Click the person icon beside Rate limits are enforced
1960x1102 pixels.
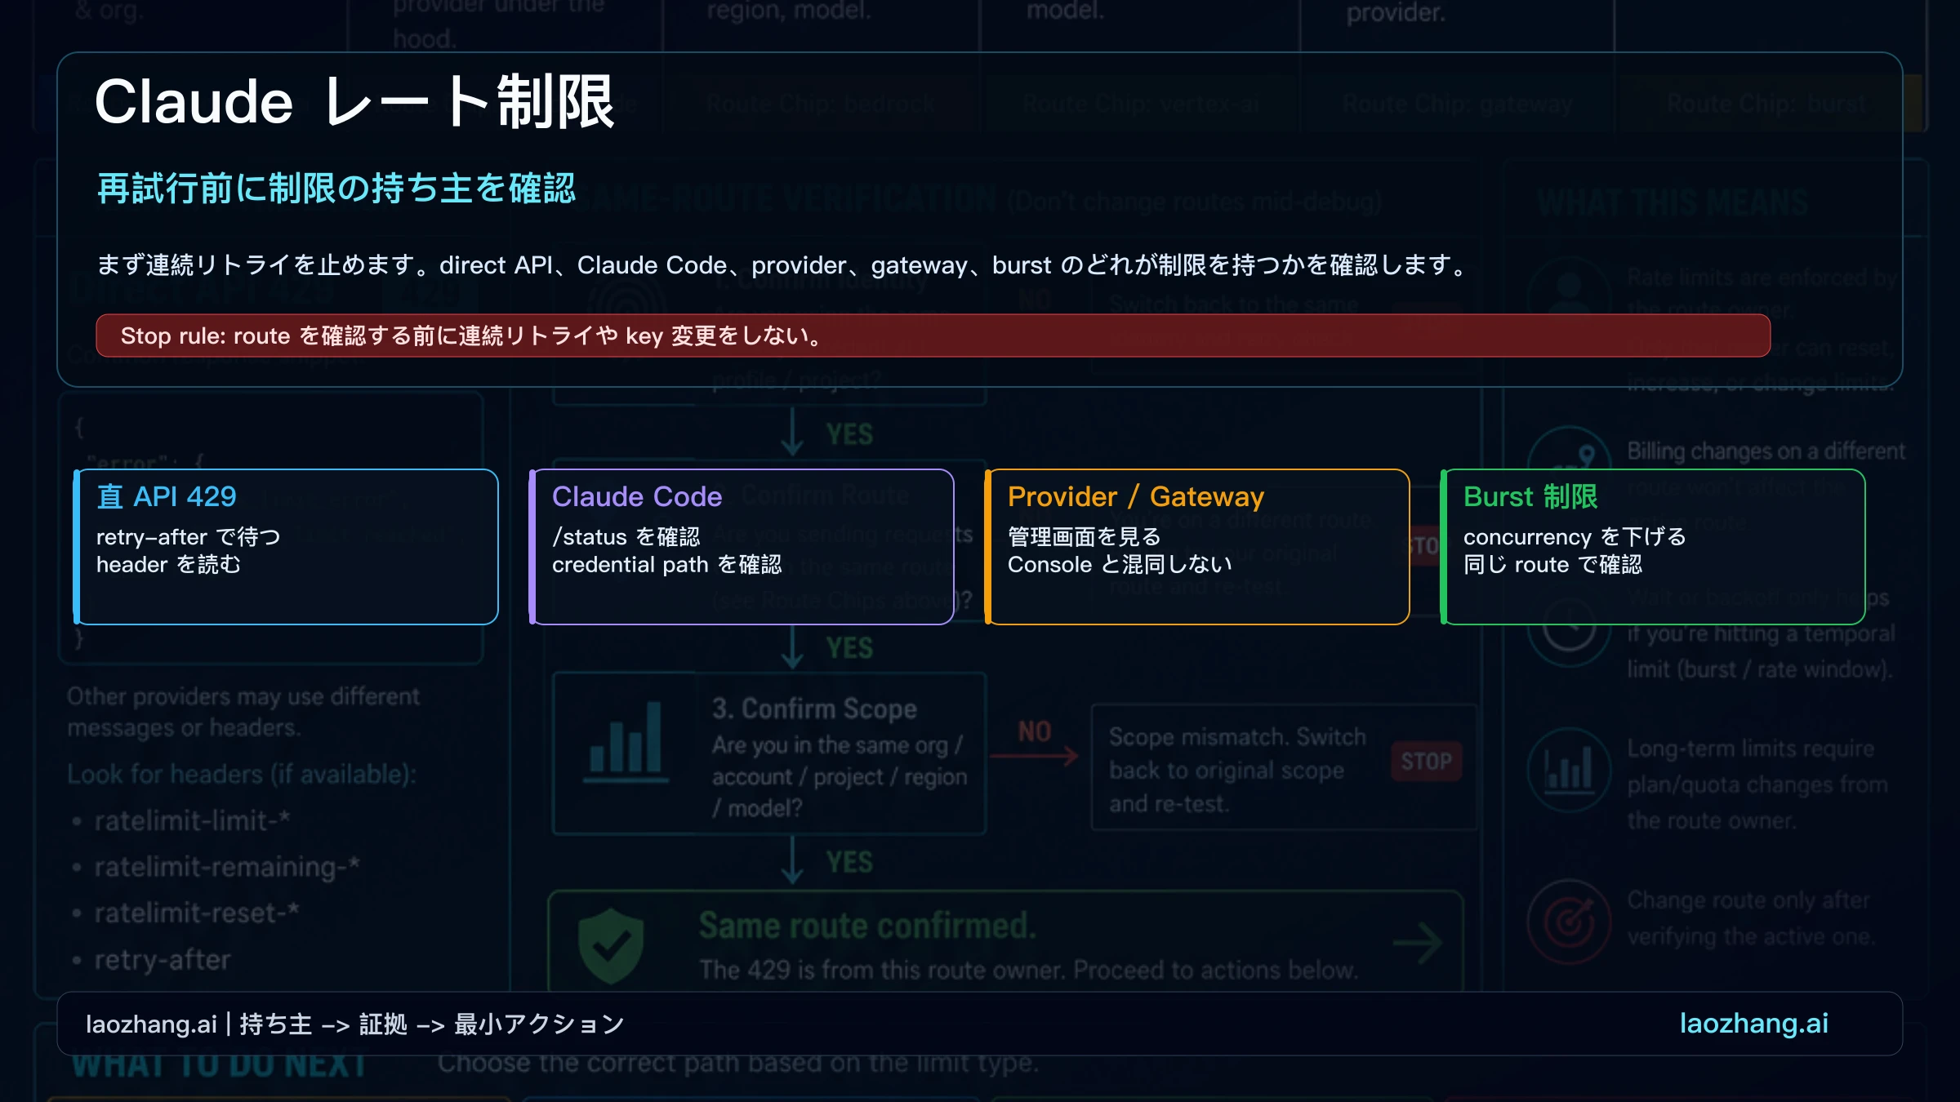[x=1569, y=297]
